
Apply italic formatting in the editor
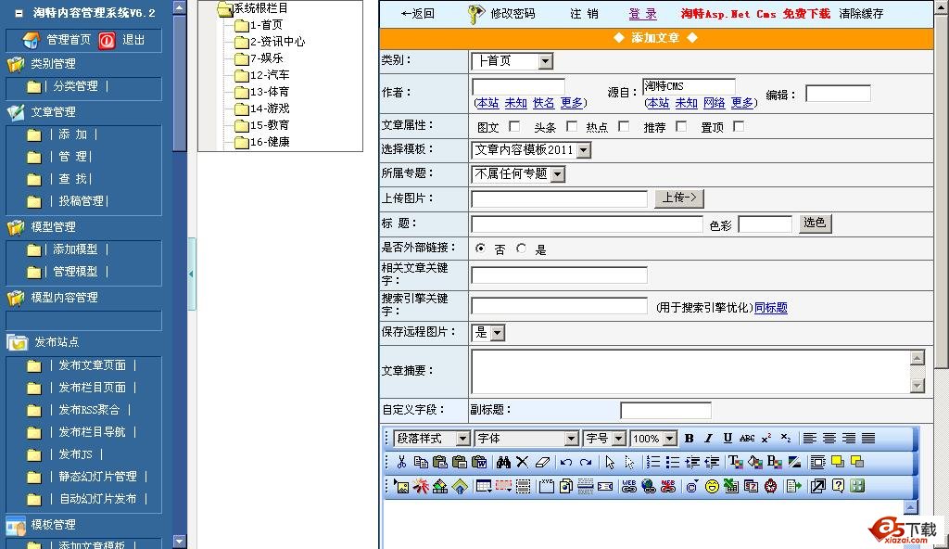[708, 439]
